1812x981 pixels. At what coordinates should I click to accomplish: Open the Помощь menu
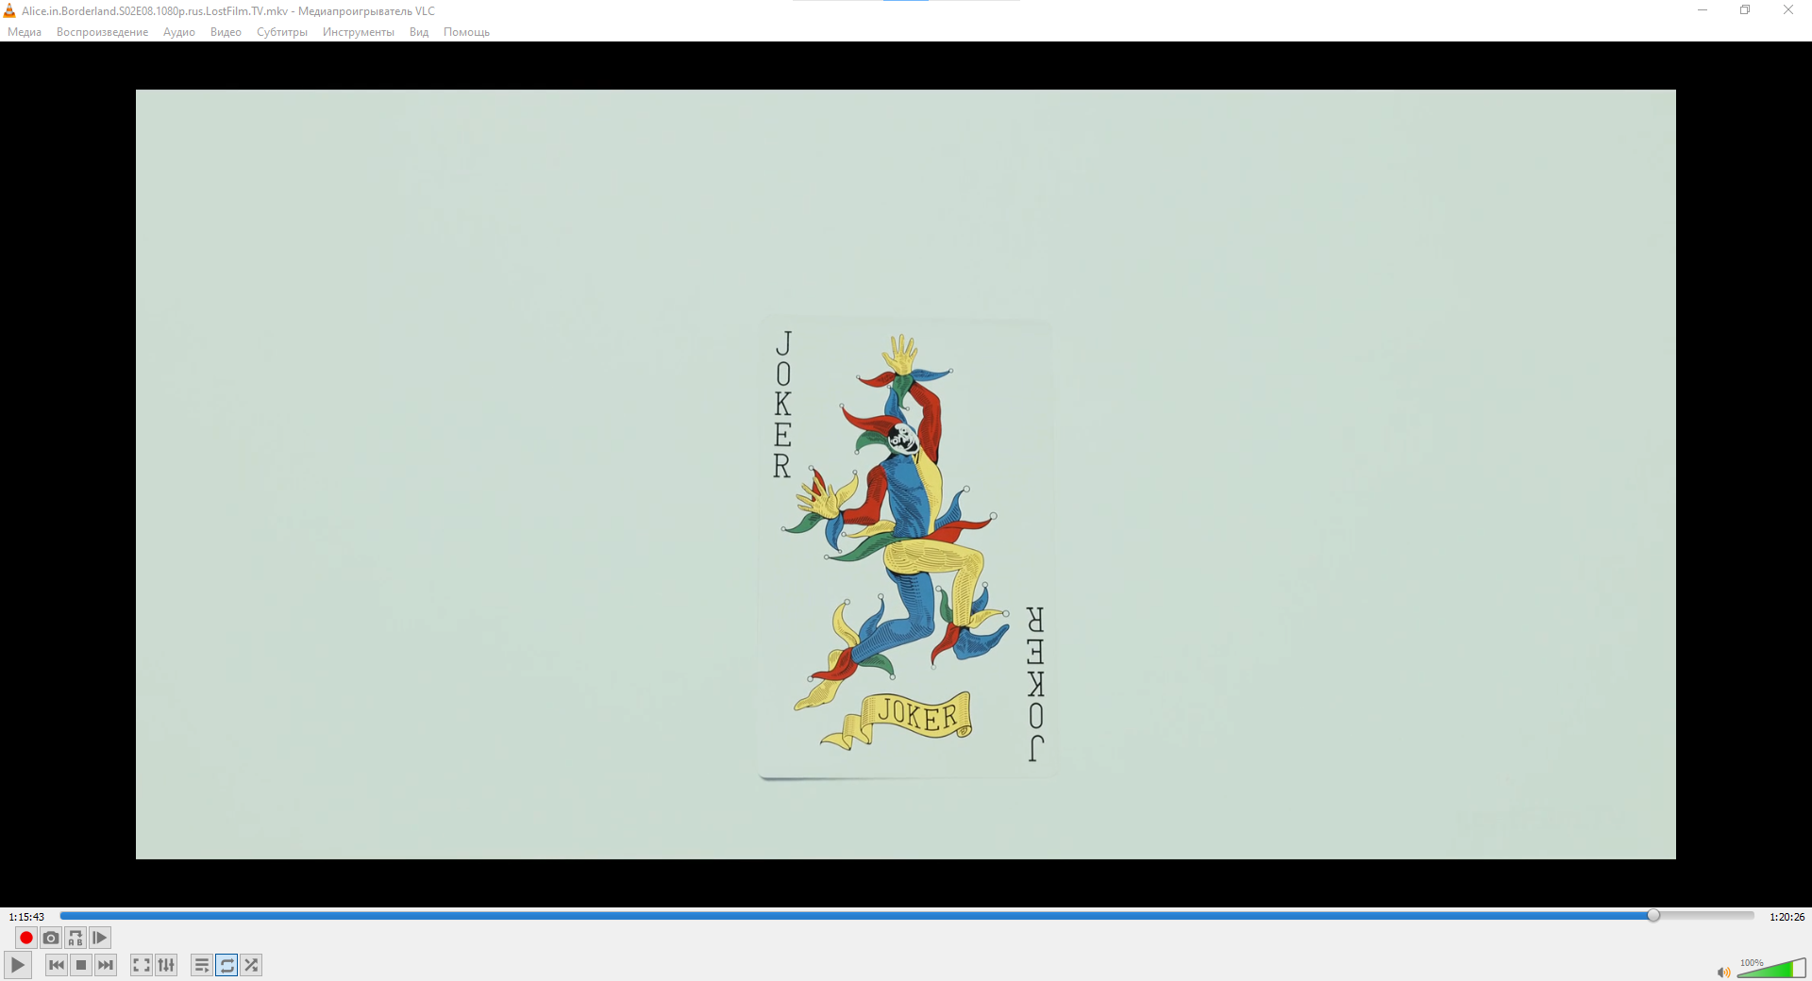[466, 32]
